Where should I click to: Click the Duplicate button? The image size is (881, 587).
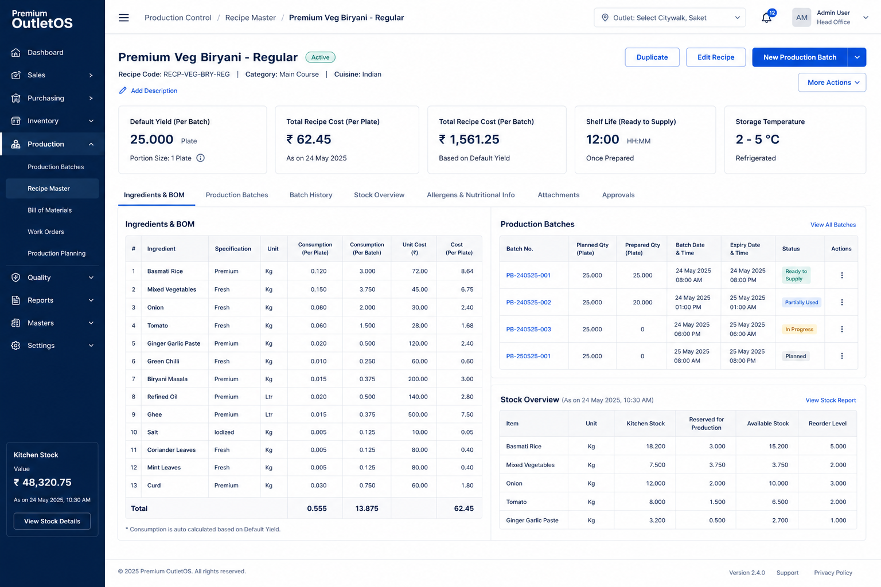coord(652,57)
